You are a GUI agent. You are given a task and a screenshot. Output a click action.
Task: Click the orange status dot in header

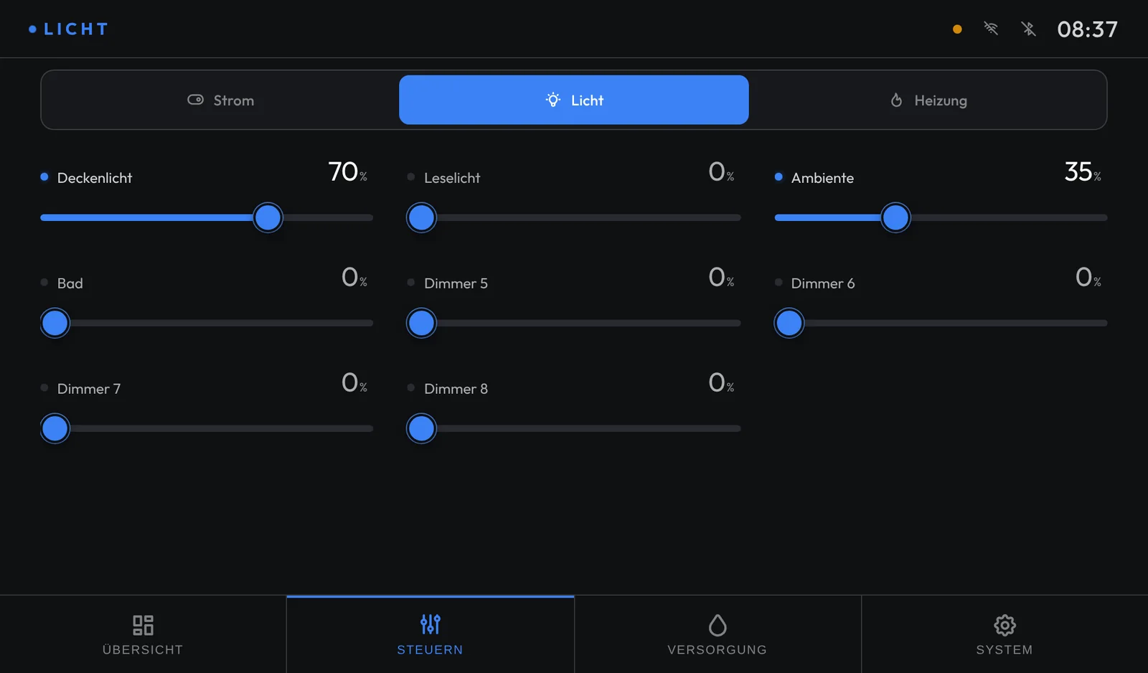click(957, 29)
